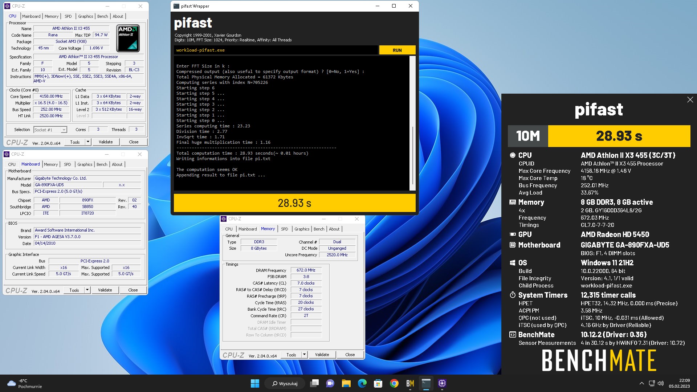The height and width of the screenshot is (392, 697).
Task: Open Bench tab in Memory CPU-Z window
Action: pyautogui.click(x=319, y=229)
